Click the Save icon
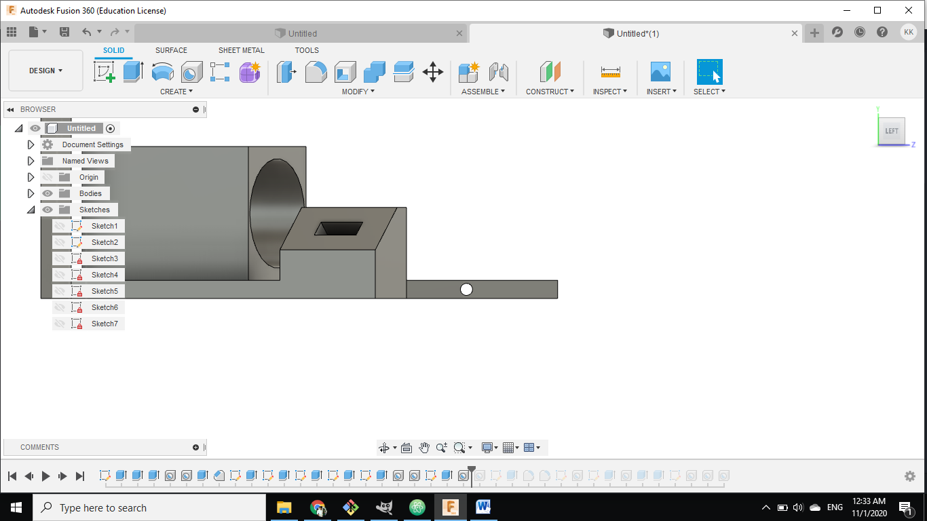The width and height of the screenshot is (927, 521). pyautogui.click(x=64, y=32)
